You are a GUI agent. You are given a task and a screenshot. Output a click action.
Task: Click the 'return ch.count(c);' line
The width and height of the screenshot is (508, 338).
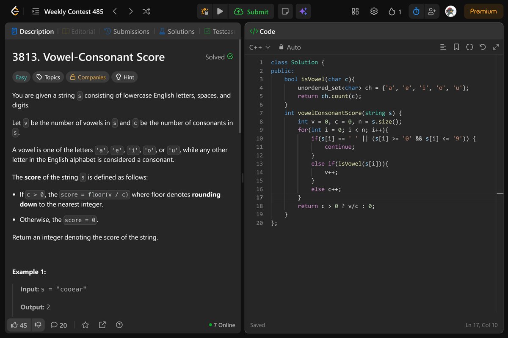tap(329, 96)
